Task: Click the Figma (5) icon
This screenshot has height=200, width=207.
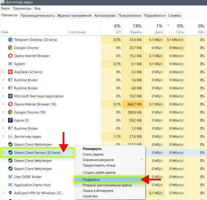Action: pos(10,120)
